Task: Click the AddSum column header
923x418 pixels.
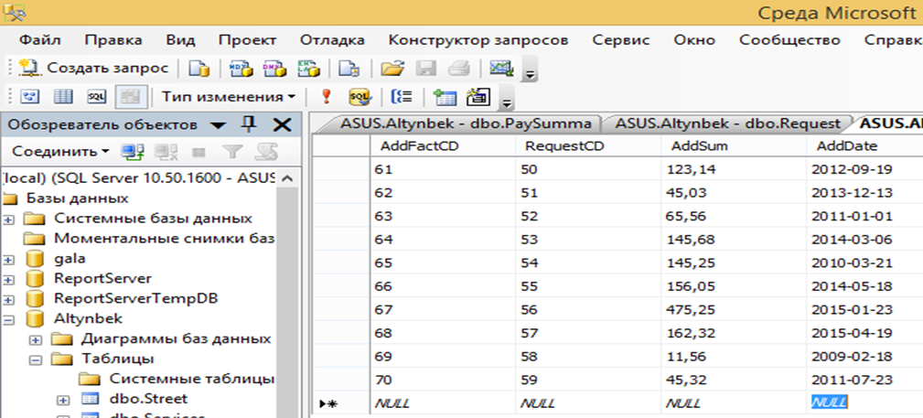Action: [x=734, y=146]
